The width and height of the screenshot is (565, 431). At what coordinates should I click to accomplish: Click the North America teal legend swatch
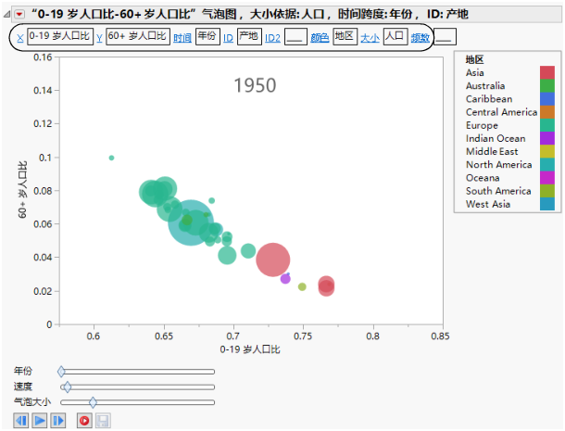(547, 164)
